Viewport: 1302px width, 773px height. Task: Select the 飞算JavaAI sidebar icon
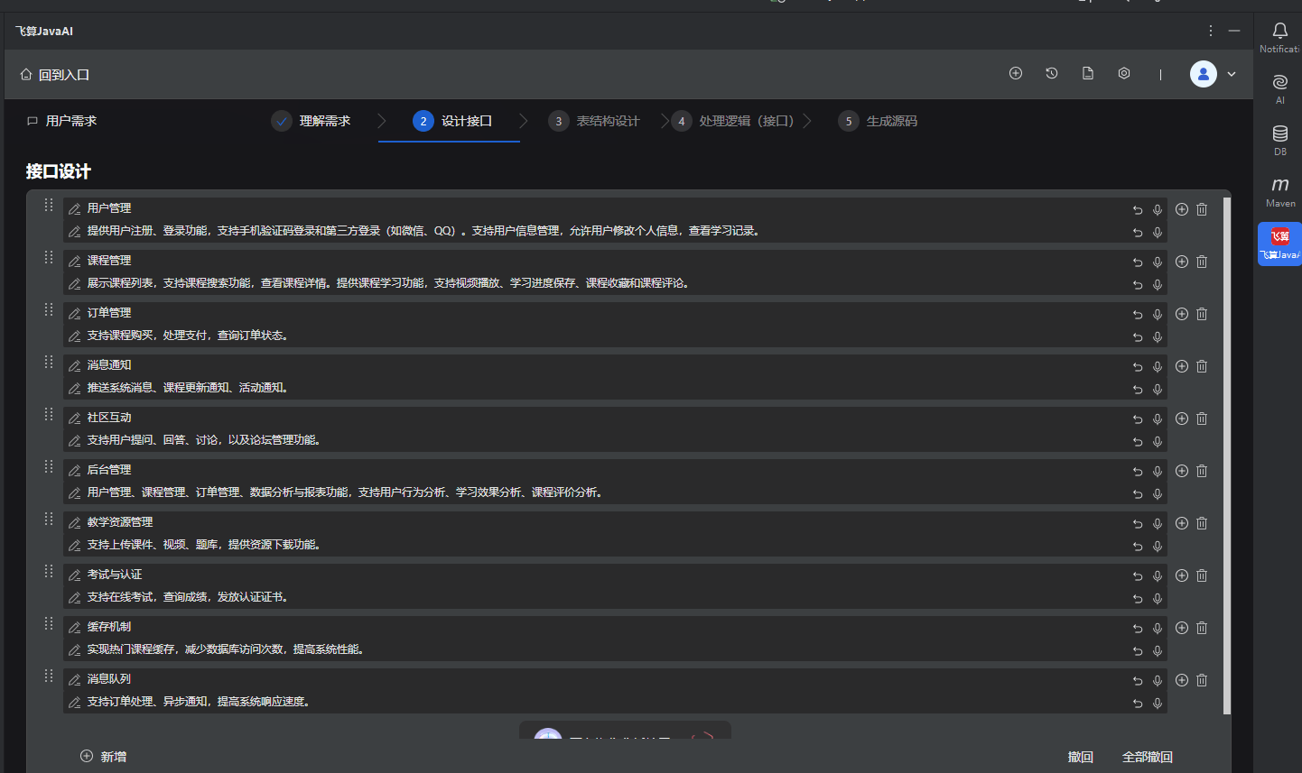coord(1280,244)
